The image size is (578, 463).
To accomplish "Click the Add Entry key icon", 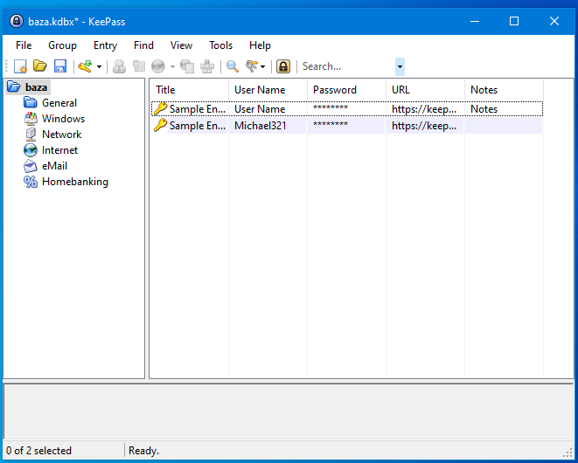I will click(x=85, y=66).
